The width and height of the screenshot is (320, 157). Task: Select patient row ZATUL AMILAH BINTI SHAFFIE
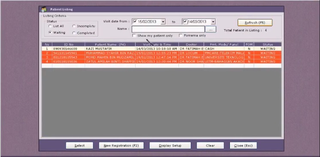tap(162, 62)
